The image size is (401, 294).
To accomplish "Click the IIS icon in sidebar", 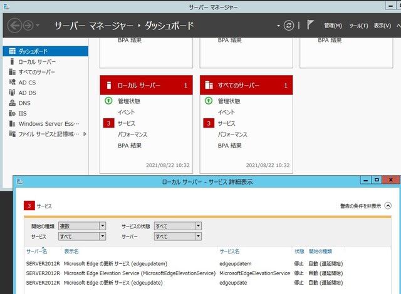I will click(x=12, y=113).
